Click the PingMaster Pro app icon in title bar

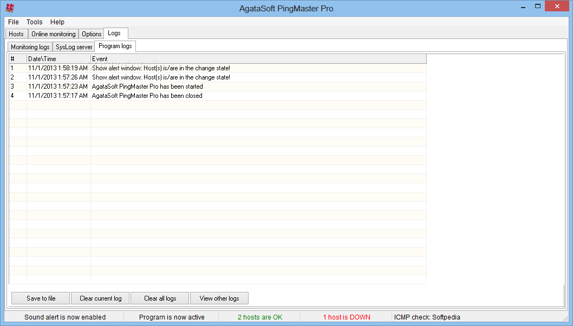[10, 8]
